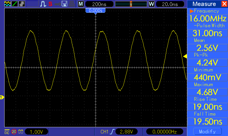Screen dimensions: 228x136
Task: Click the waveform memory position overview bar
Action: 131,4
